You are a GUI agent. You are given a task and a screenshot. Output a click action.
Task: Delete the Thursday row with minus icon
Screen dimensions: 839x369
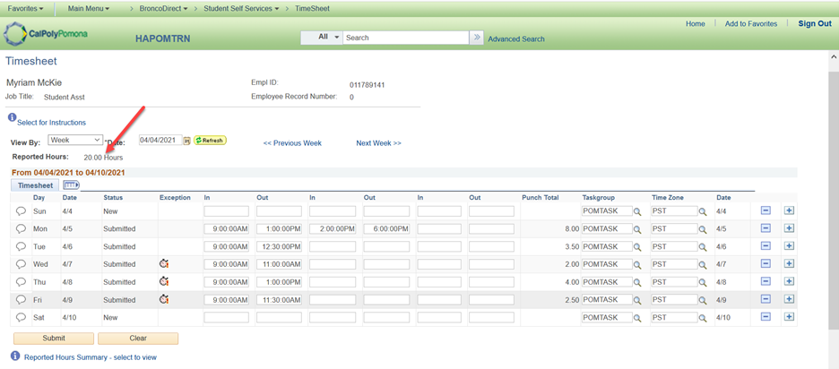coord(765,281)
